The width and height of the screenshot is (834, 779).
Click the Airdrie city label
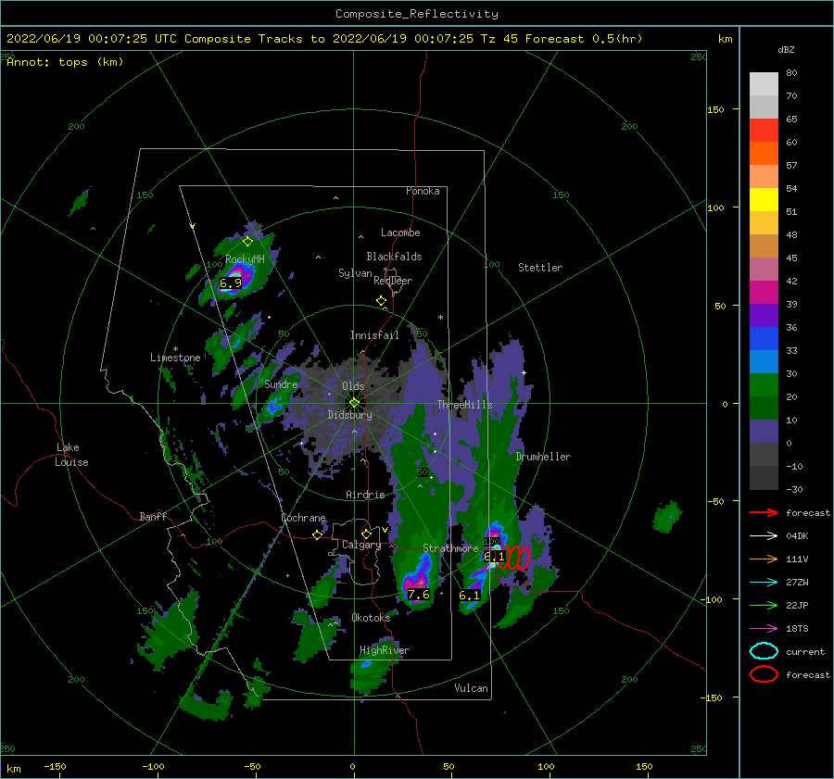[365, 495]
